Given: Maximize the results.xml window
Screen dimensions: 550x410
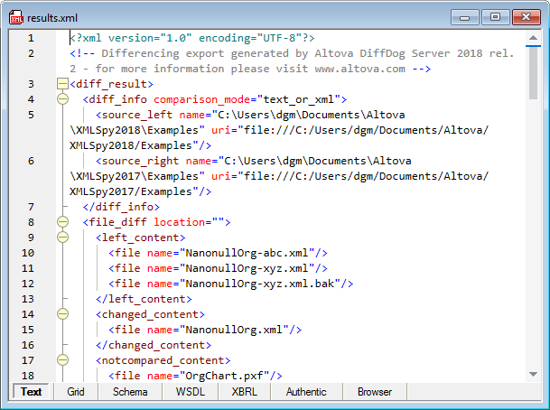Looking at the screenshot, I should pos(495,17).
